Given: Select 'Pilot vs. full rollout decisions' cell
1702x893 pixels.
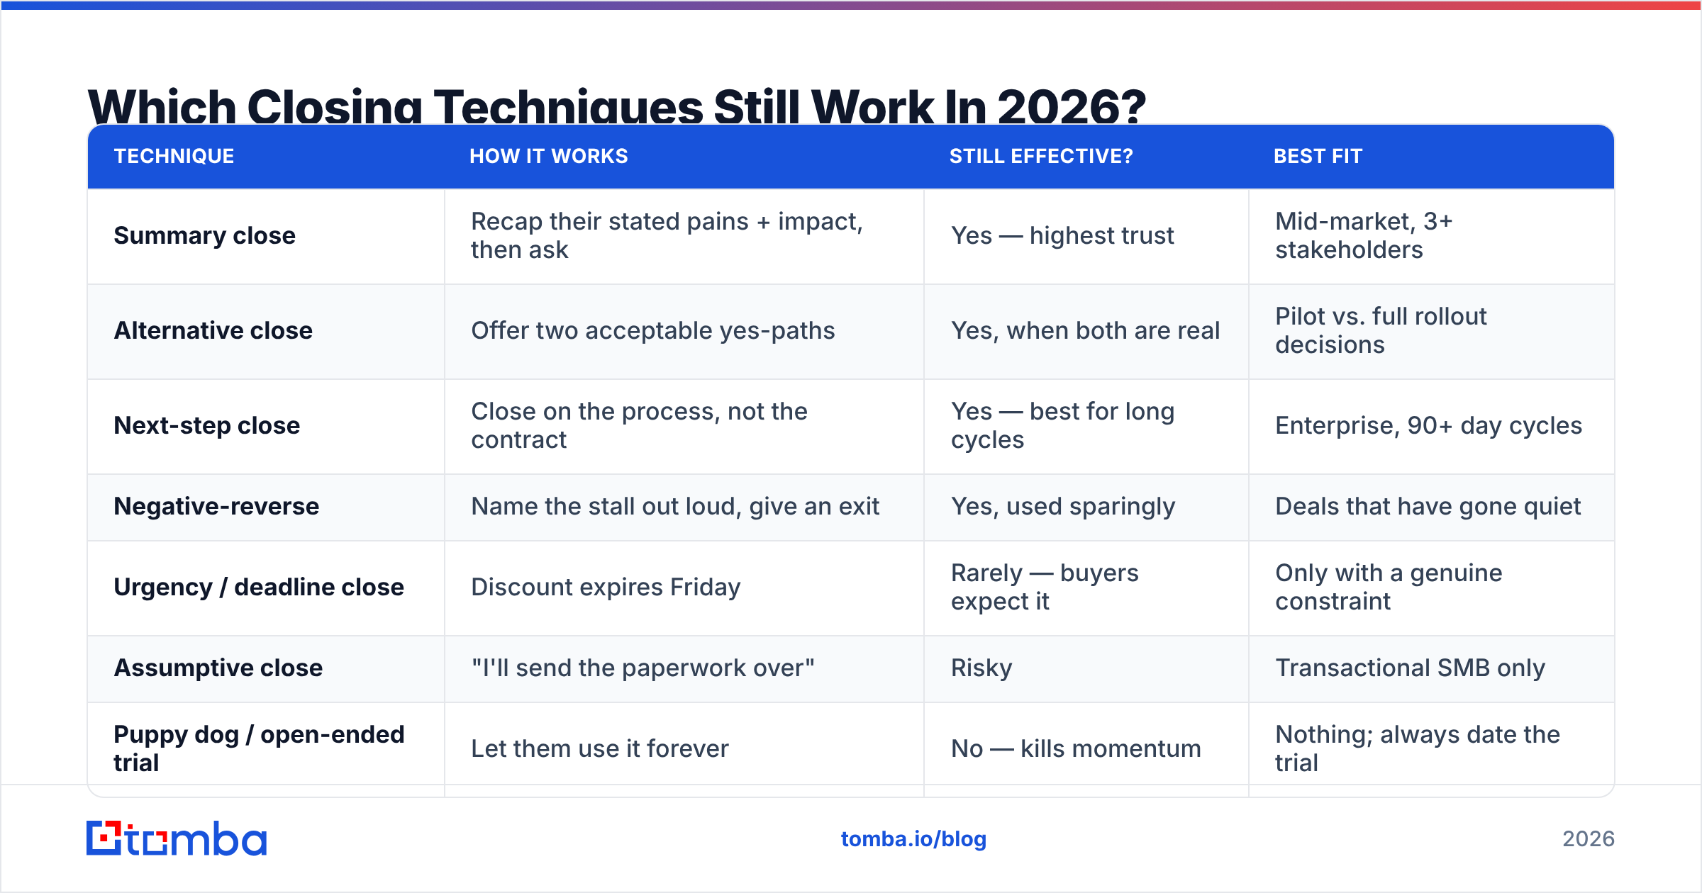Looking at the screenshot, I should point(1432,331).
